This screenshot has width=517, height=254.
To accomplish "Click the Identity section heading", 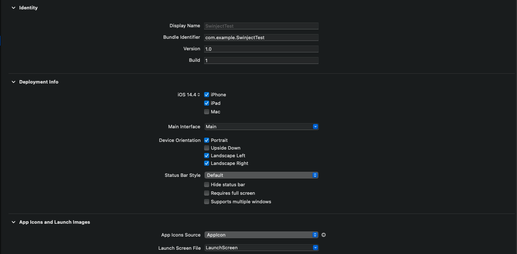I will pyautogui.click(x=28, y=8).
